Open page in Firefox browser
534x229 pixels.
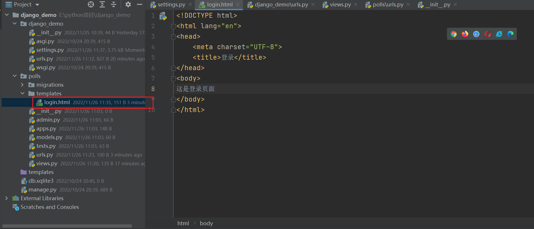pos(465,34)
